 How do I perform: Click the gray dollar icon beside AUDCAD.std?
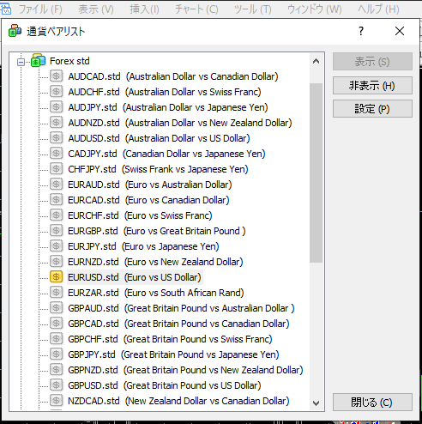coord(57,76)
